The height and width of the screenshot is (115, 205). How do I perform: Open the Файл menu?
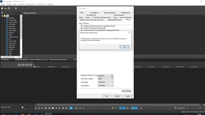3,4
